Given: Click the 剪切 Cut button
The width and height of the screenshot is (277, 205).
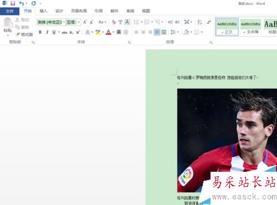Looking at the screenshot, I should point(22,20).
